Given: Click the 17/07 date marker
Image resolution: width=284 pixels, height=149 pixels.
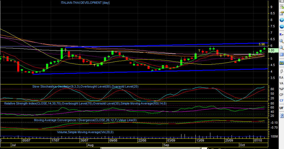Looking at the screenshot, I should [x=55, y=140].
